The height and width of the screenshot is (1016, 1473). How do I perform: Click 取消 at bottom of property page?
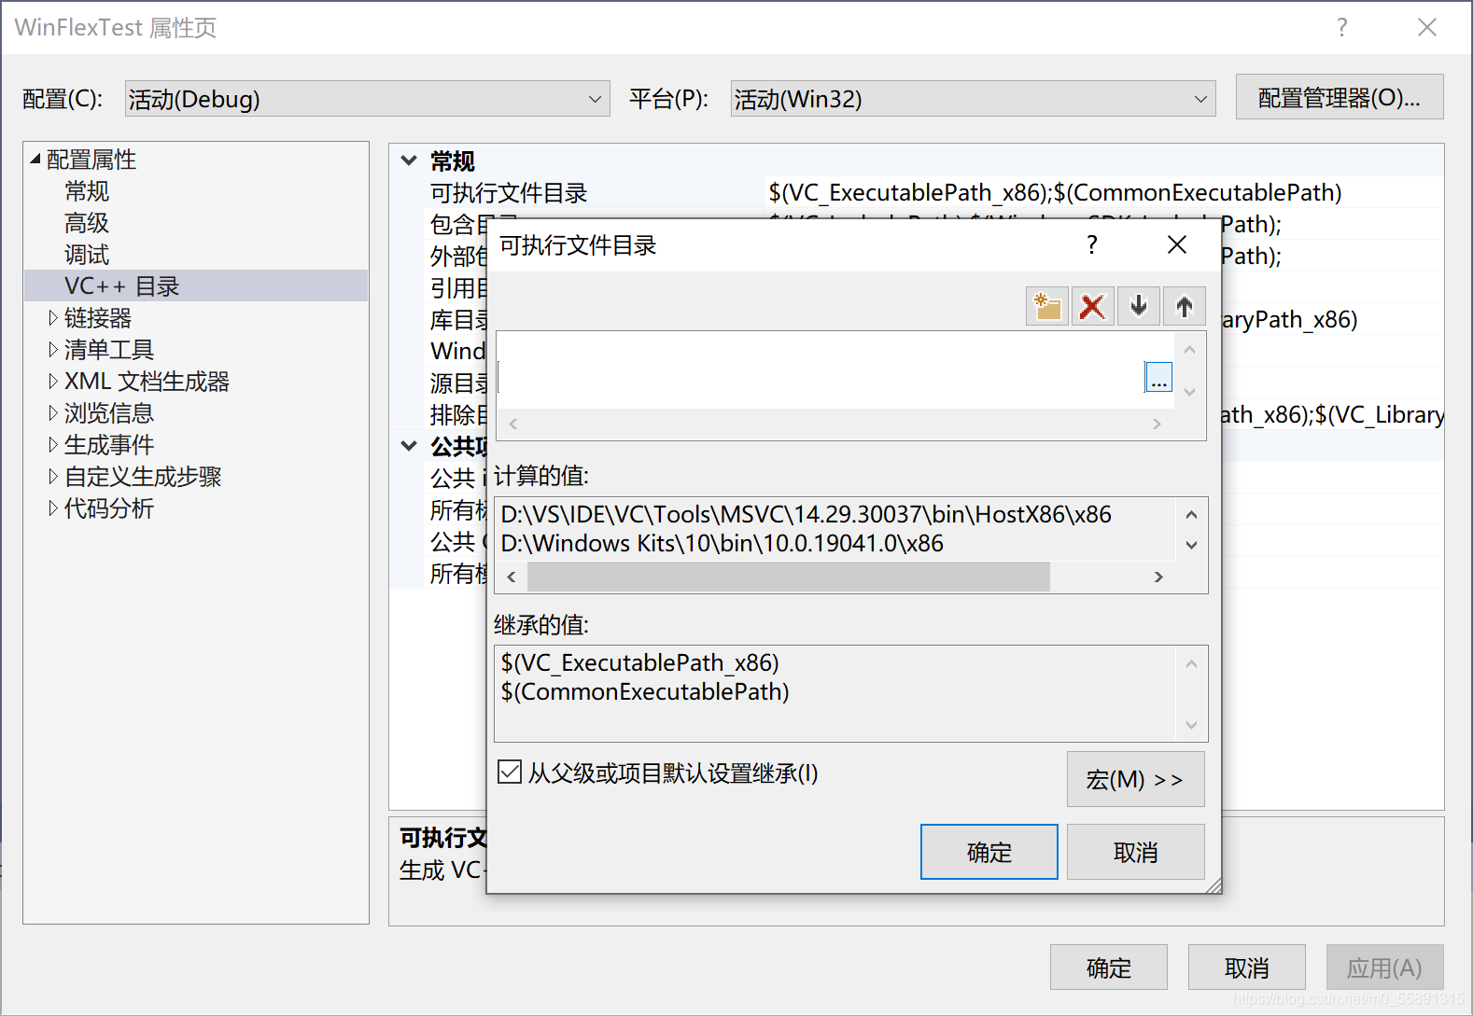[1246, 967]
